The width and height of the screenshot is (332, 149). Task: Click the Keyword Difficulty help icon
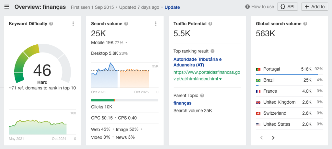(51, 24)
